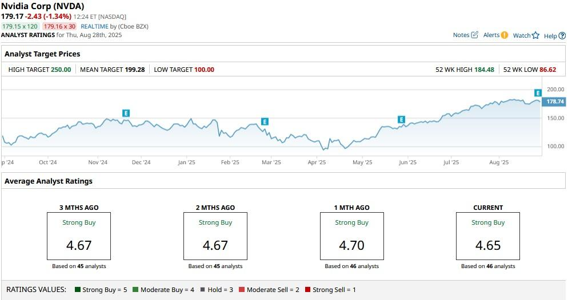Click the ask quote 179.16 x 30
Screen dimensions: 568x300
[60, 26]
